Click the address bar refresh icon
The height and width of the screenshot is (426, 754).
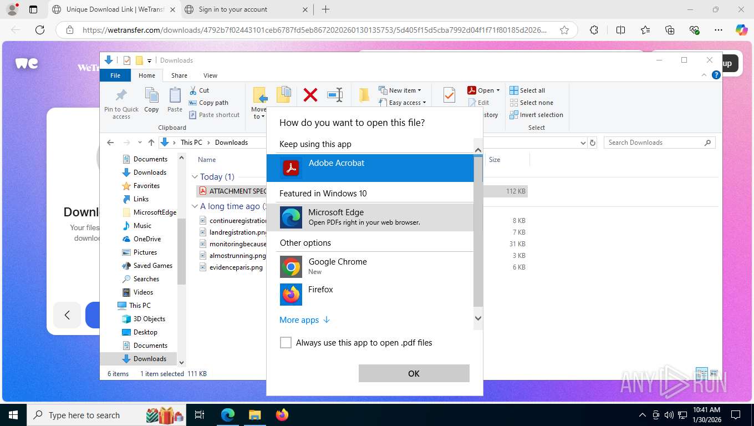coord(593,143)
